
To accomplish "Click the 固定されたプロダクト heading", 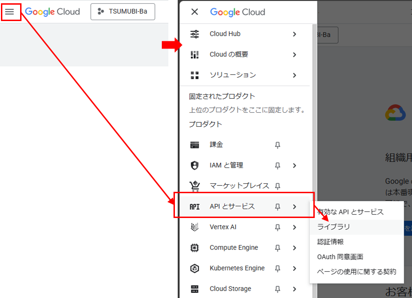I will coord(222,96).
